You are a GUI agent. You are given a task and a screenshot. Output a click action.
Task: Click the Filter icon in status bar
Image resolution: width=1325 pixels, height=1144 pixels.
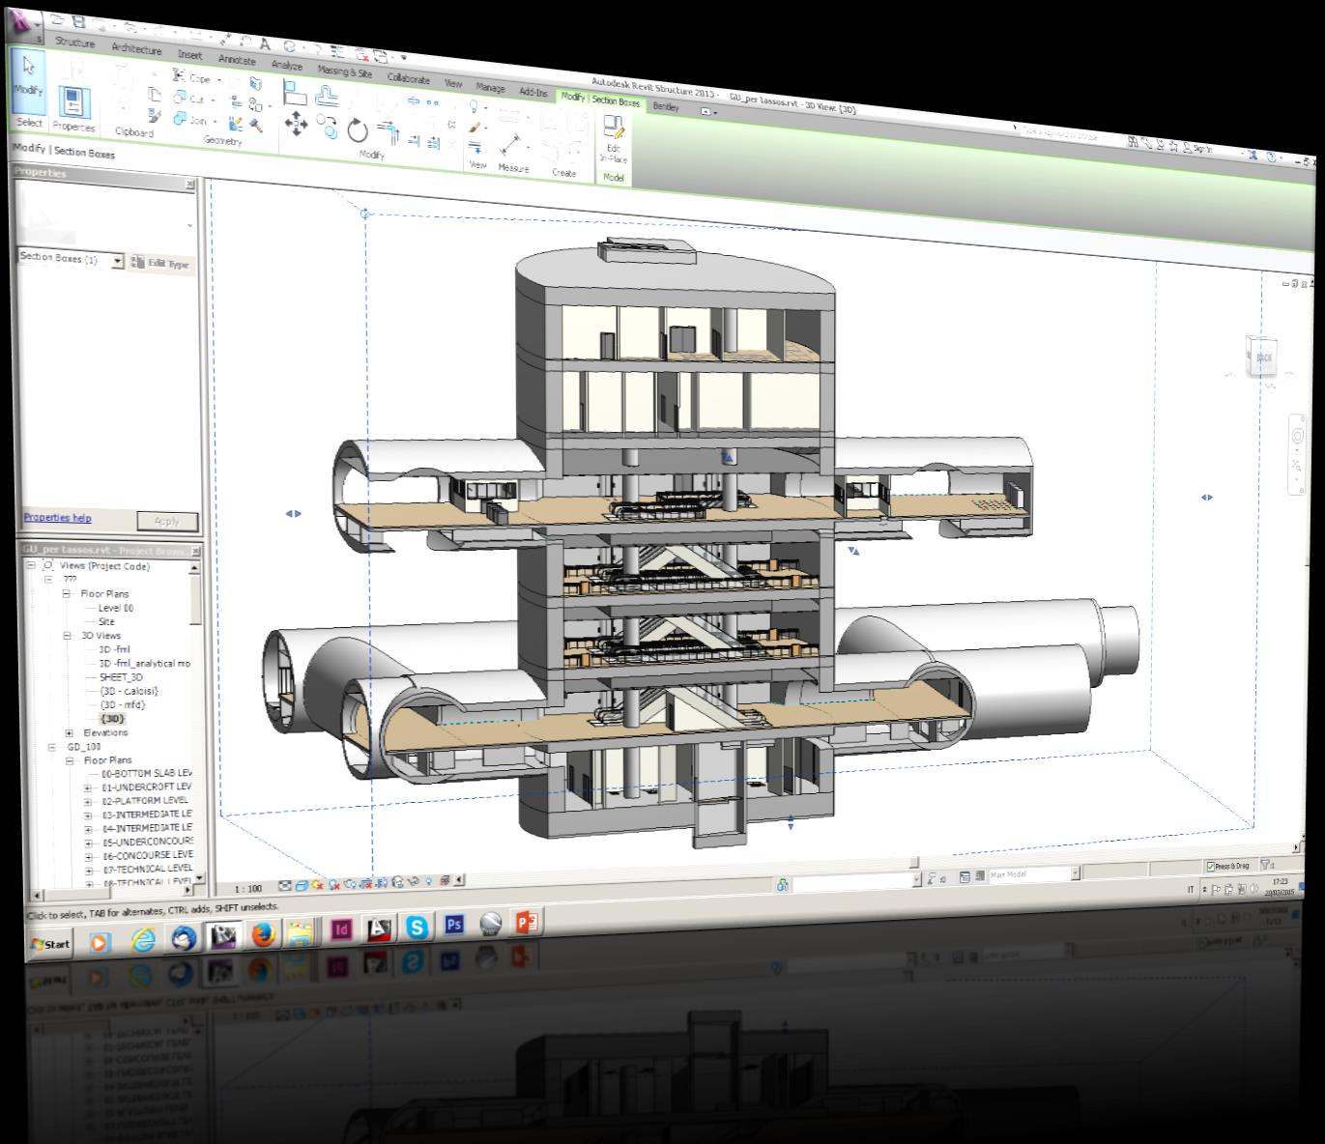tap(1267, 867)
